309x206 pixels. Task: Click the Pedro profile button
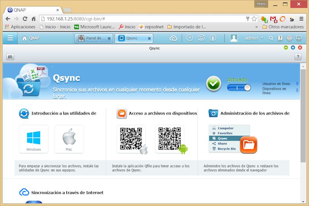261,4
